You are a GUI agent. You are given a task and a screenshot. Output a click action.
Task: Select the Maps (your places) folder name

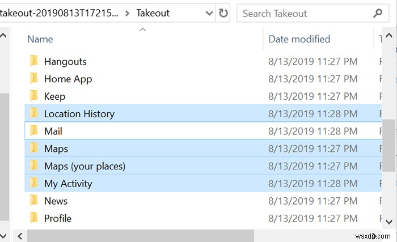click(85, 166)
